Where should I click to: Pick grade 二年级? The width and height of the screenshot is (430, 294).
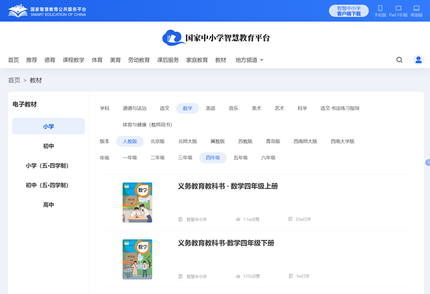[157, 158]
